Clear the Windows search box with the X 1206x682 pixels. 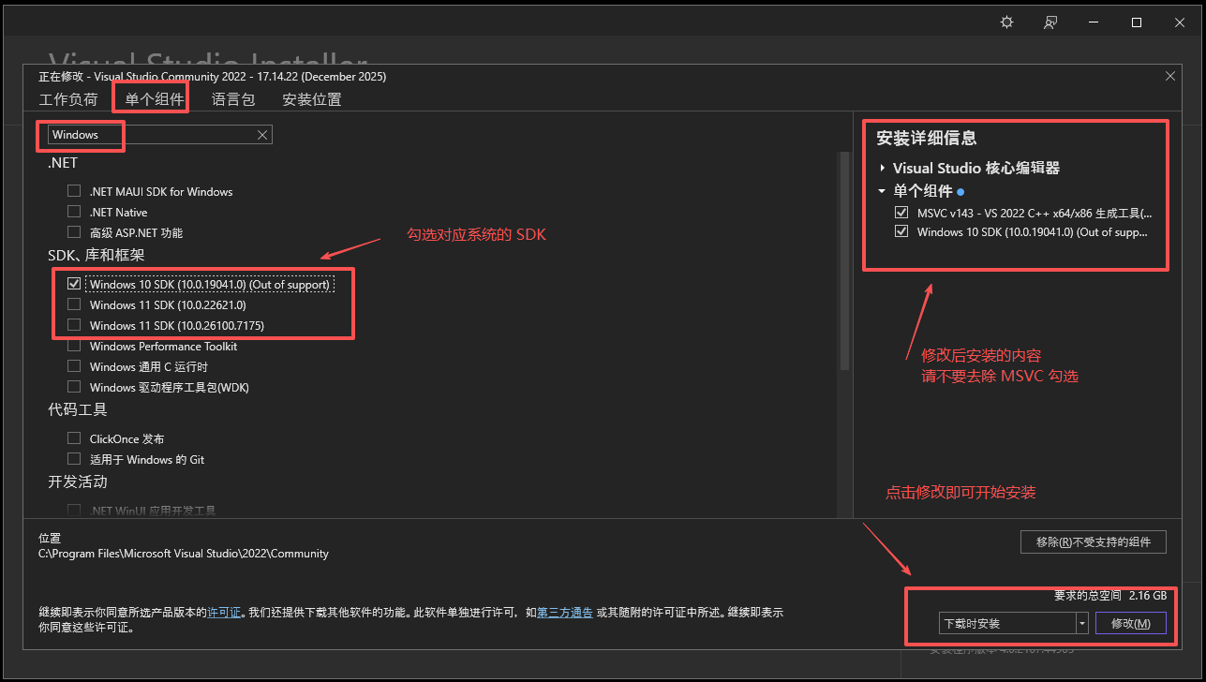click(263, 135)
